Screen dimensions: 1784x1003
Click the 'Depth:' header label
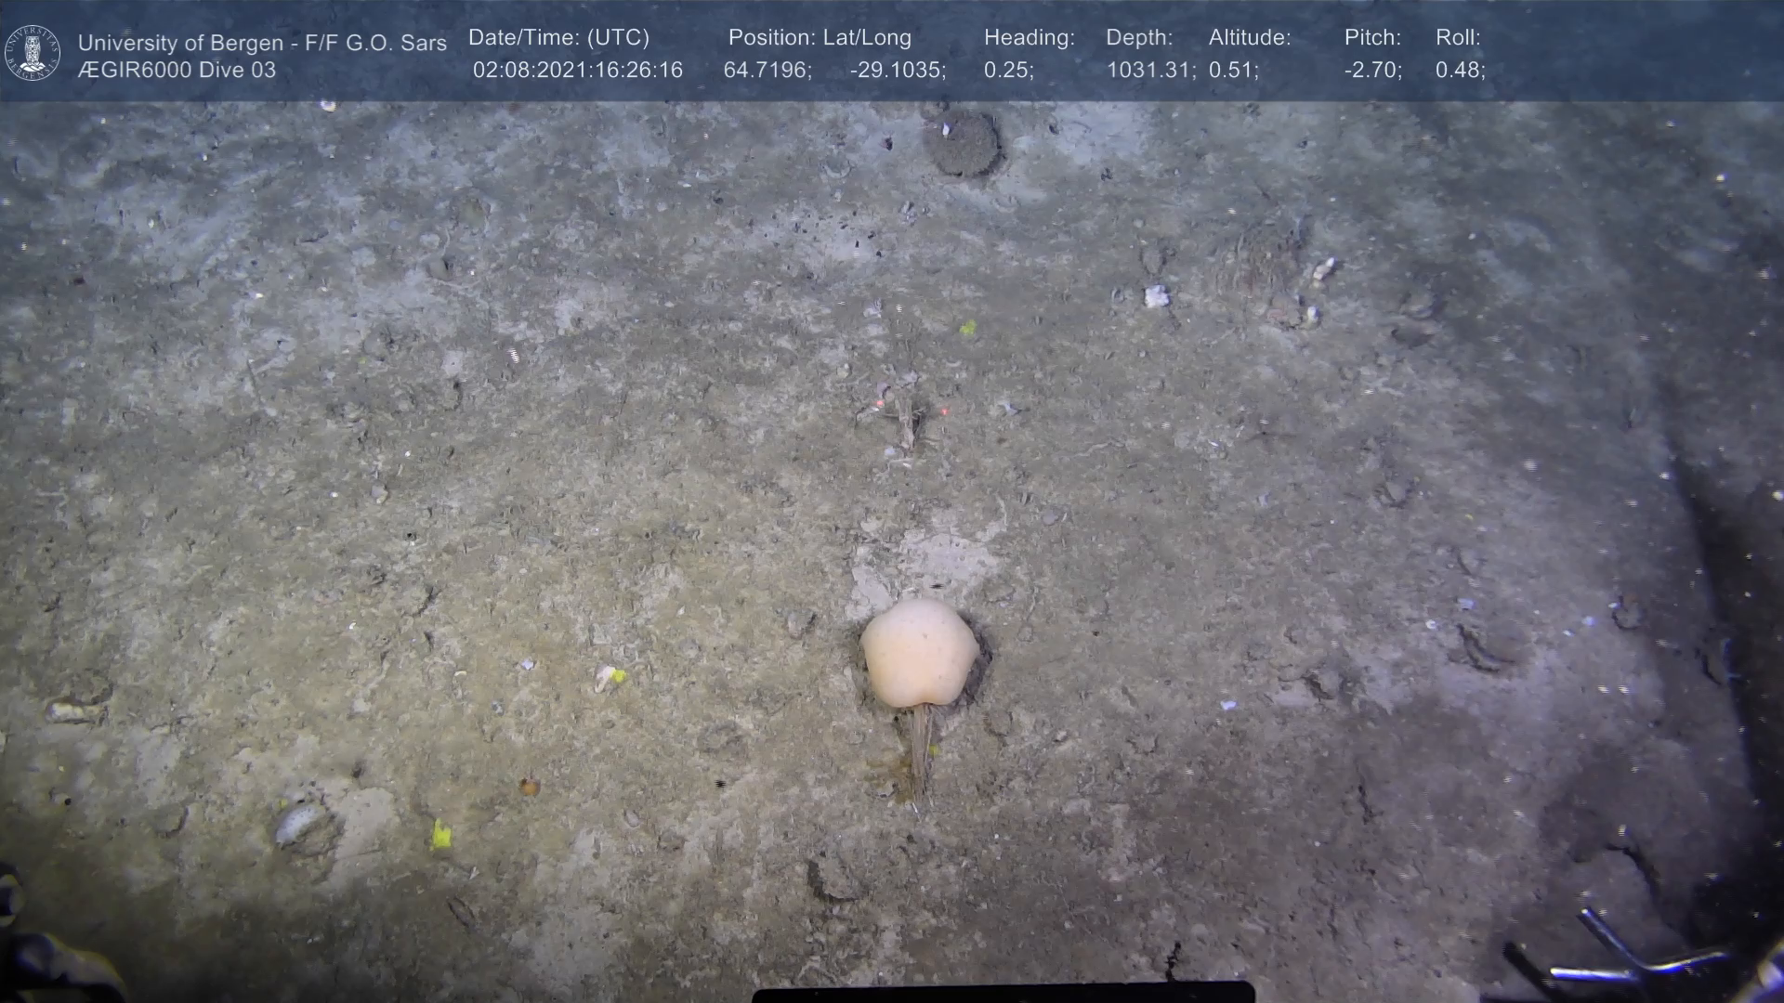(x=1139, y=38)
